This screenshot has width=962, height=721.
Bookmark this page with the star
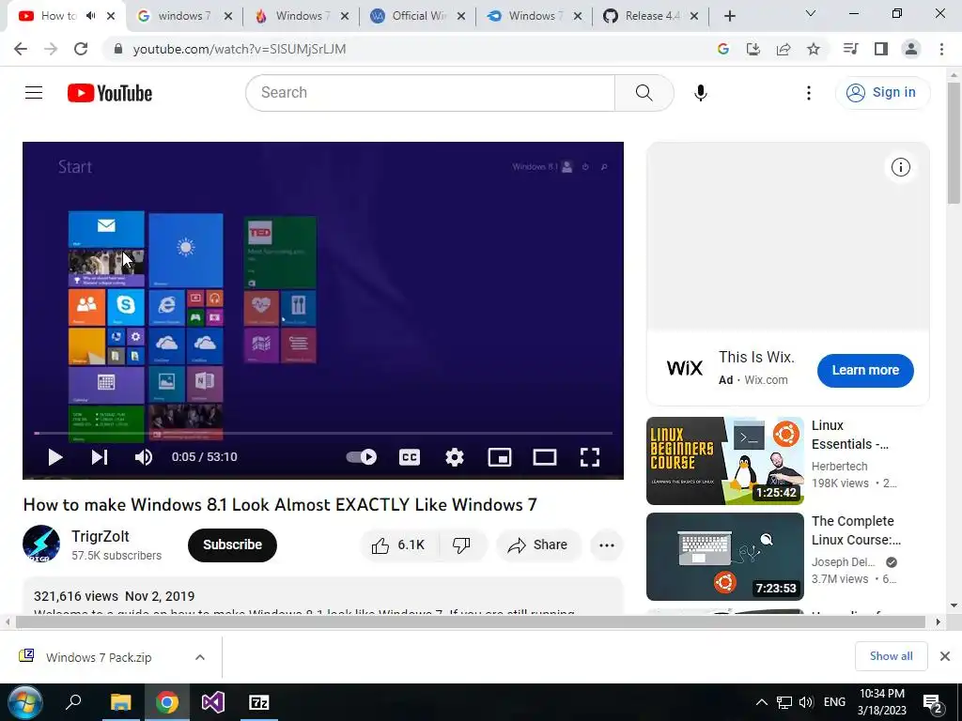[x=814, y=49]
